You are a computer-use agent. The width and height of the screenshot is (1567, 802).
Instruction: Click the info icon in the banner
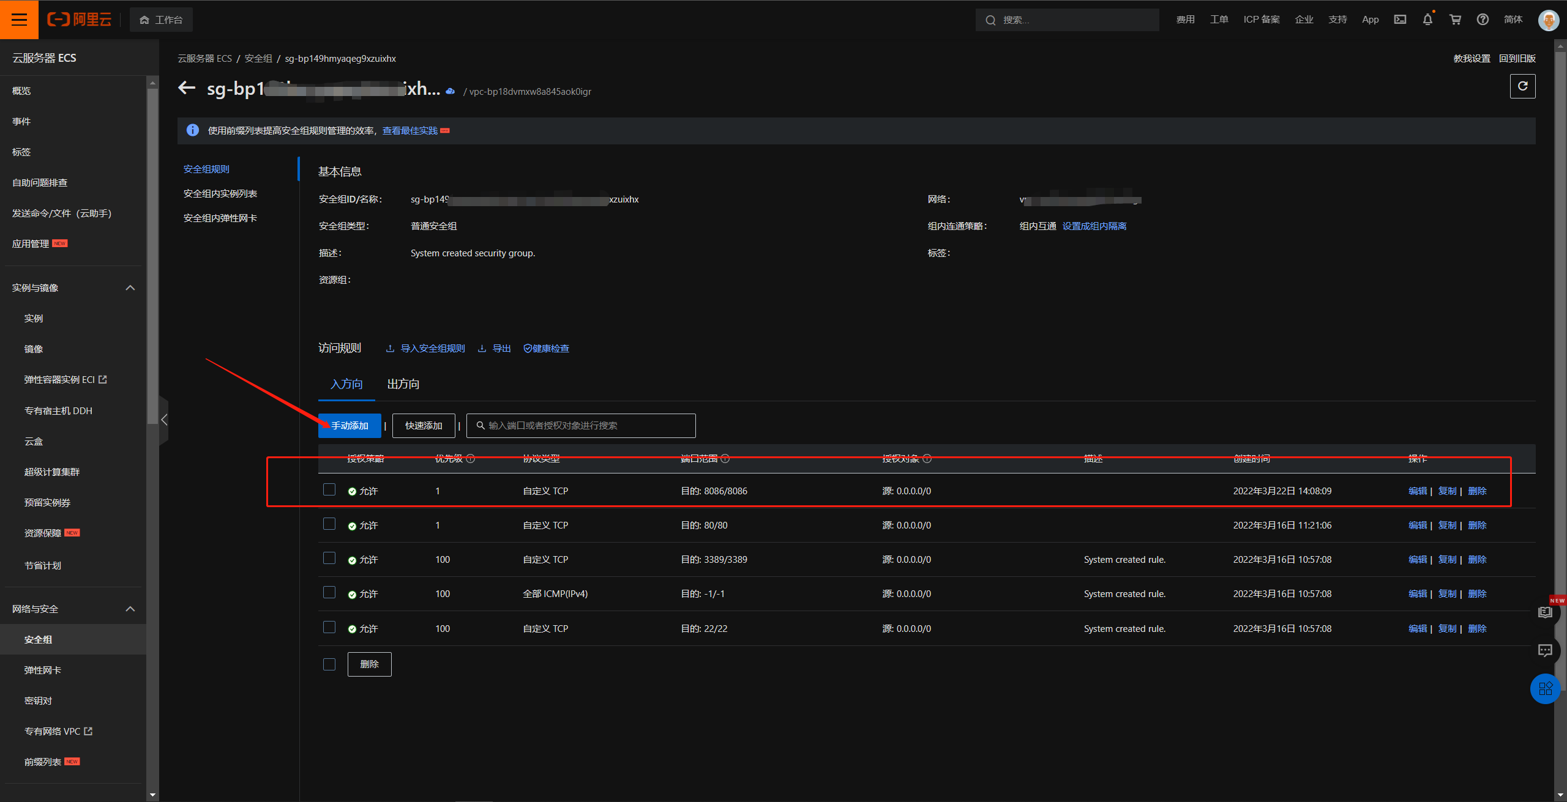192,130
